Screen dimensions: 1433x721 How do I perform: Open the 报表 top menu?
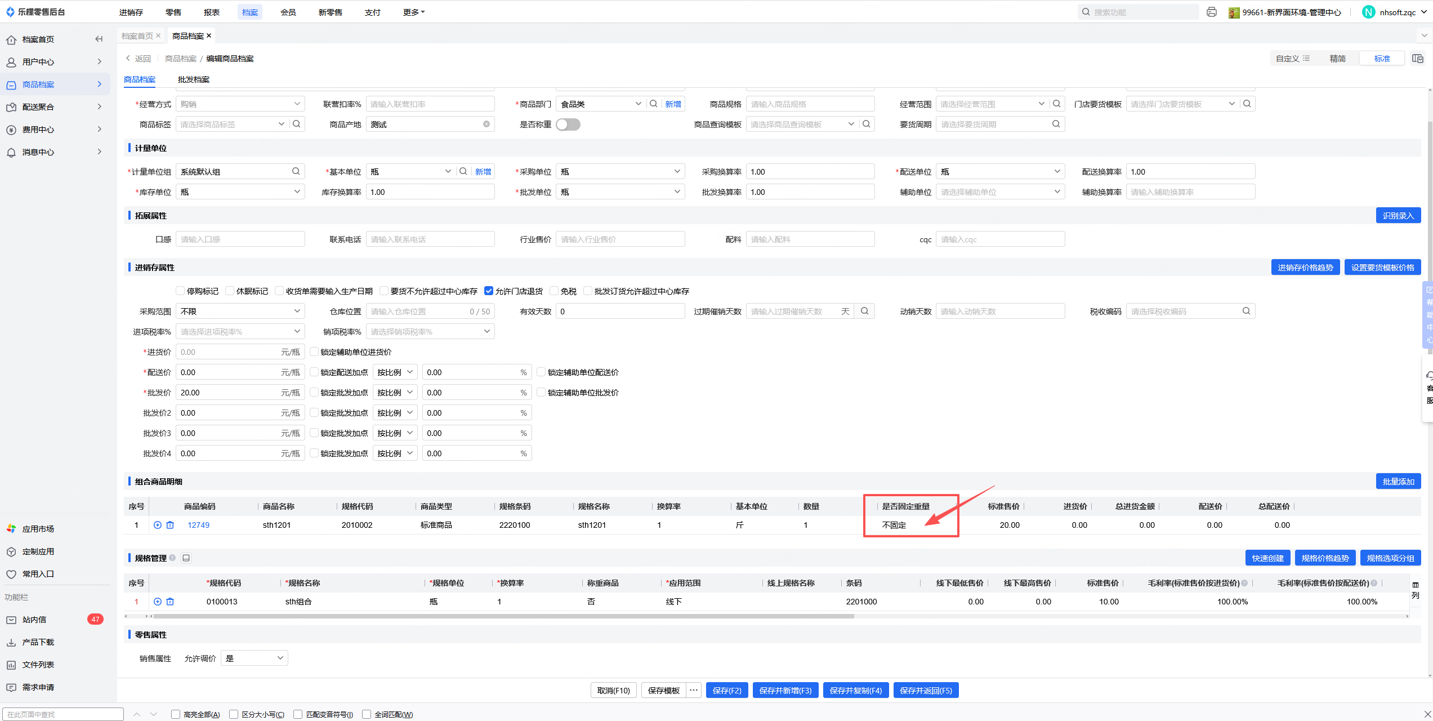coord(212,12)
